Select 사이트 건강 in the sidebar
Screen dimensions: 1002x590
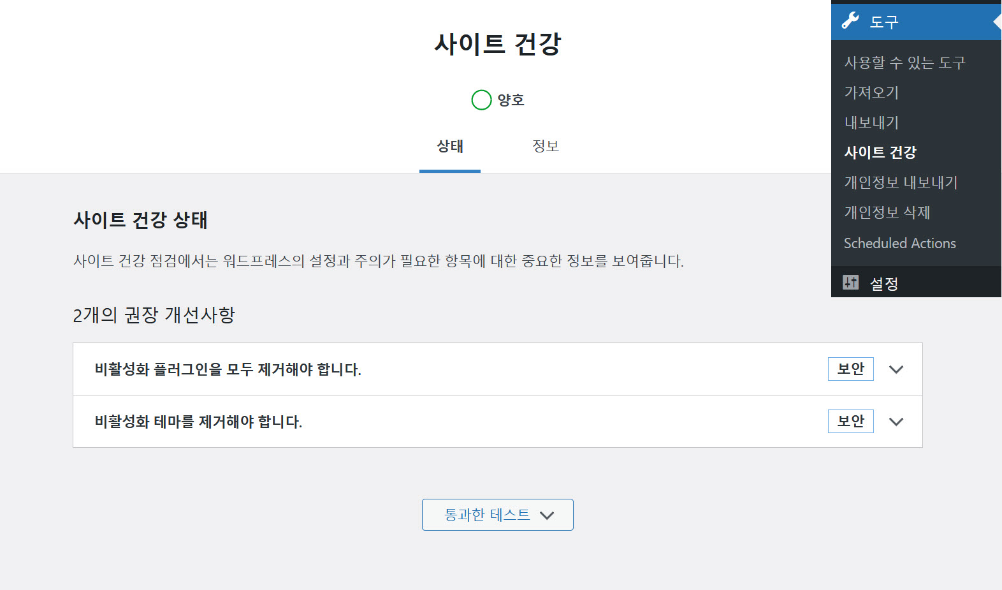880,152
